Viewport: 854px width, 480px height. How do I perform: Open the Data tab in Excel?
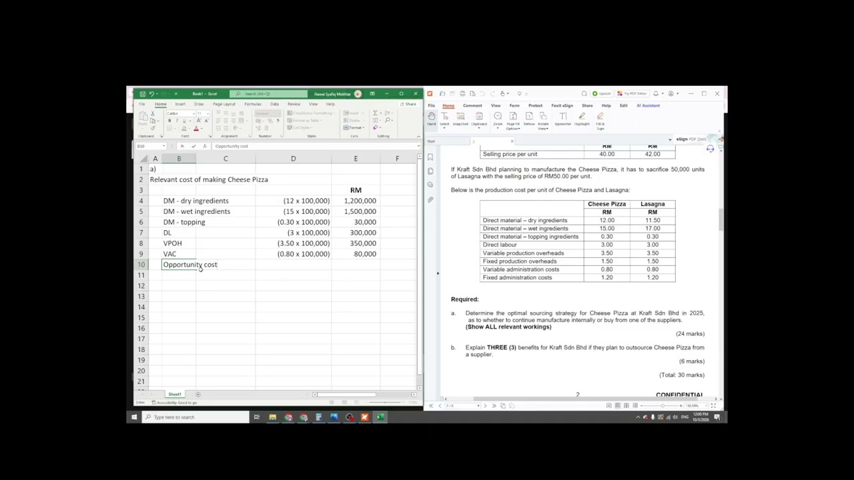274,104
